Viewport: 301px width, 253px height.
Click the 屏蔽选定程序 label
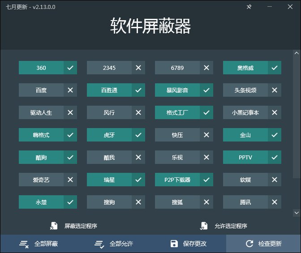[81, 226]
